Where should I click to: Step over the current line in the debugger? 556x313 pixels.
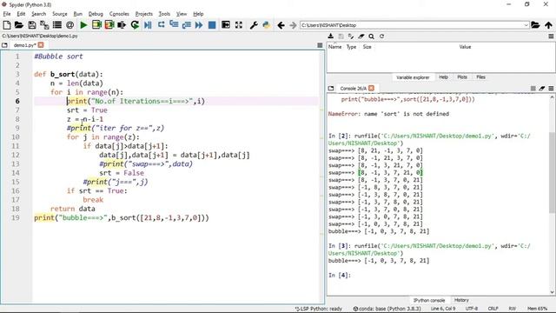tap(161, 25)
